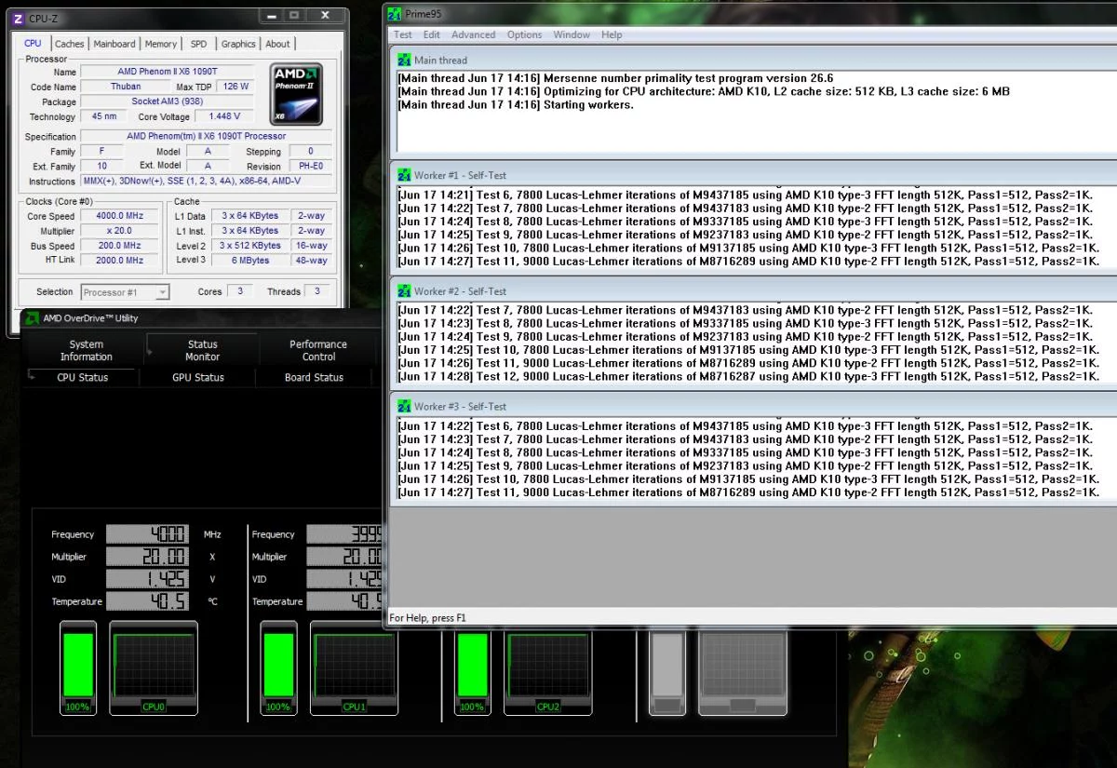The width and height of the screenshot is (1117, 768).
Task: Click the Max TDP 126 W field
Action: [x=236, y=87]
